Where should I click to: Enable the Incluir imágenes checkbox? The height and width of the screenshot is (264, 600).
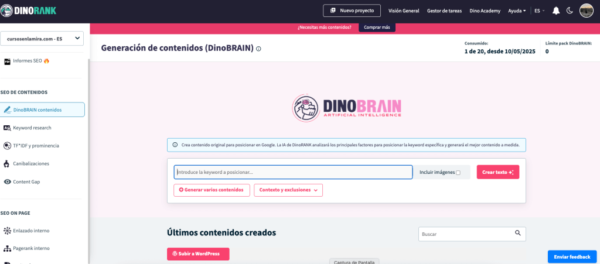(x=458, y=173)
